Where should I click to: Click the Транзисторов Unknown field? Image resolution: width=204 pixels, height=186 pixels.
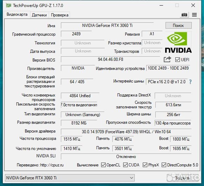(x=152, y=51)
